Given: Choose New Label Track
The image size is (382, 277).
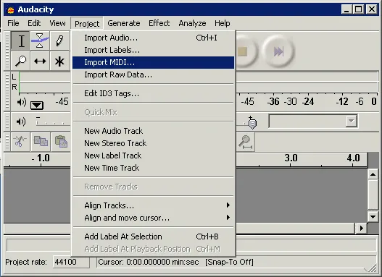Looking at the screenshot, I should tap(154, 155).
